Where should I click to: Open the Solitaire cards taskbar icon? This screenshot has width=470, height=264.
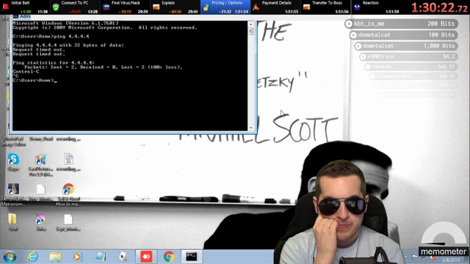click(123, 257)
